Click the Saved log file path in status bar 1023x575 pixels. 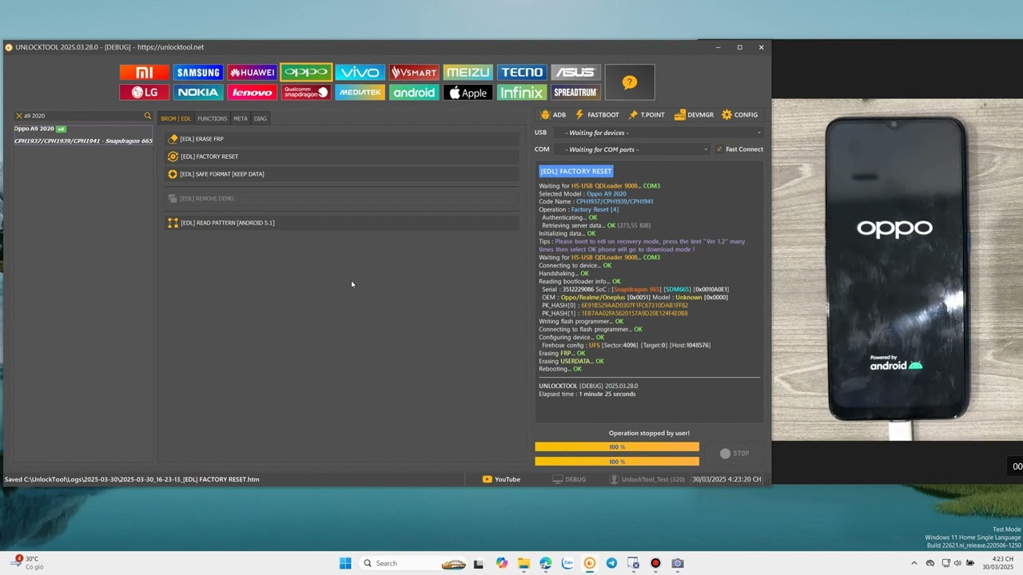click(132, 479)
